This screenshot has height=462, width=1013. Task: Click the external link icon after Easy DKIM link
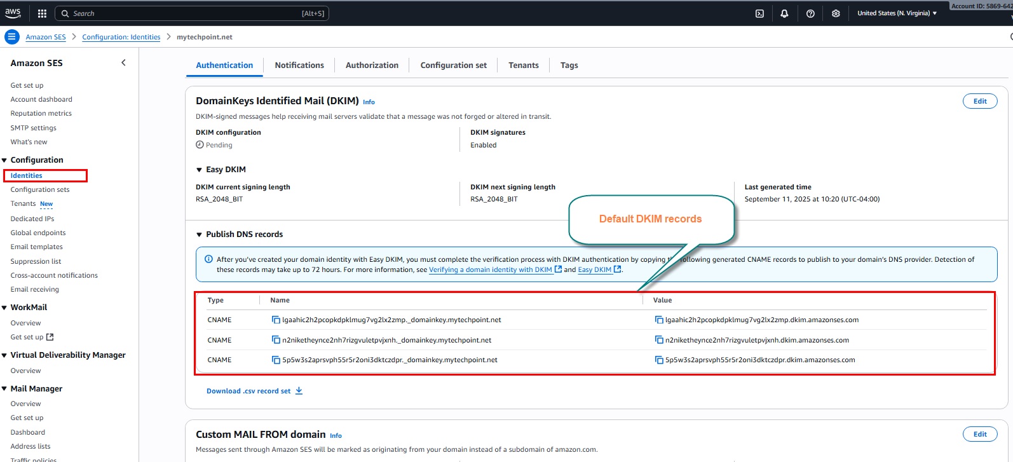[x=617, y=269]
